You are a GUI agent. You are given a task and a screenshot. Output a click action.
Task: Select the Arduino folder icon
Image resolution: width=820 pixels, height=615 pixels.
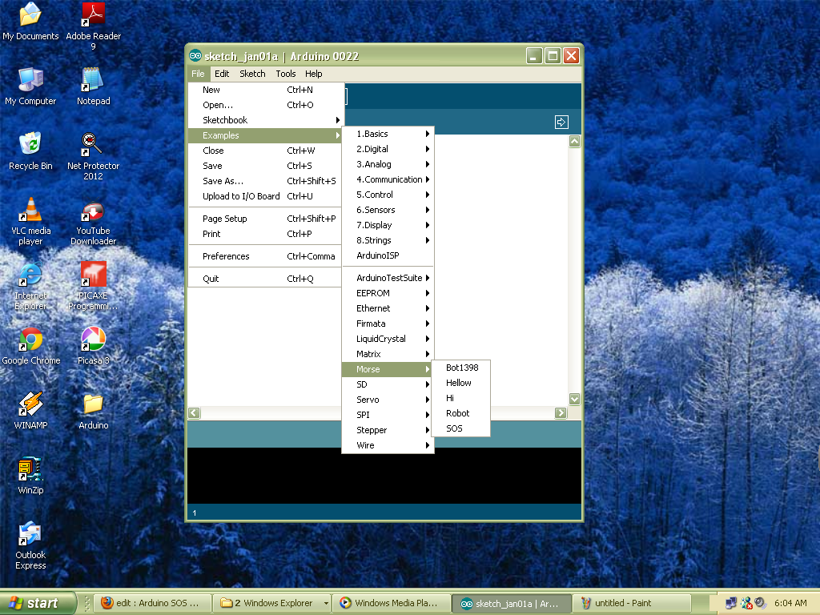(x=93, y=411)
